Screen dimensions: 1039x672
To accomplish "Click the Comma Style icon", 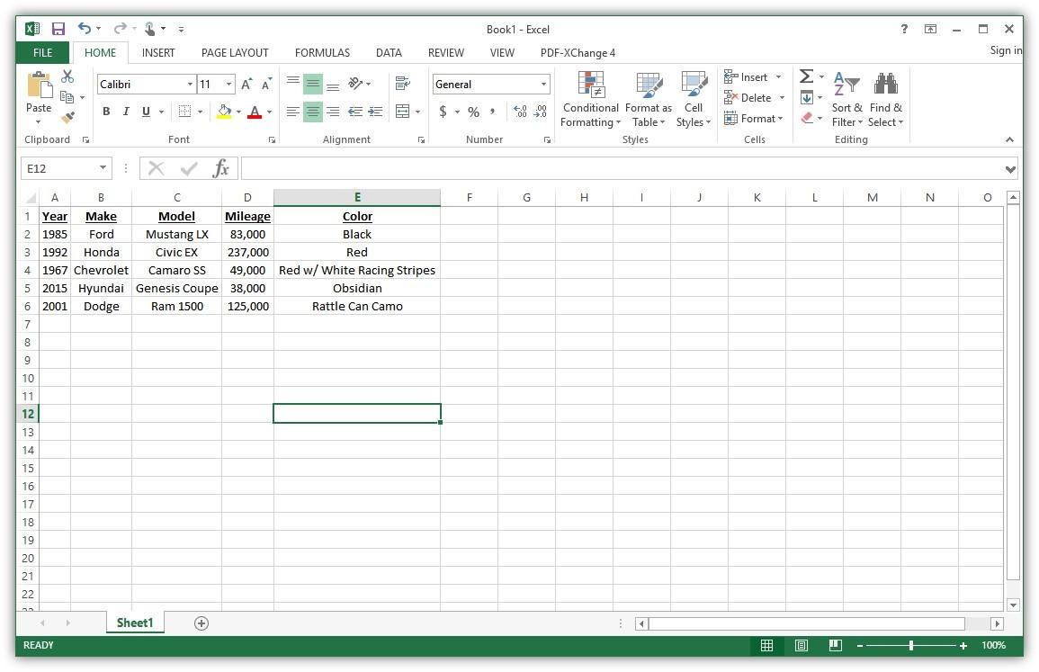I will point(492,112).
